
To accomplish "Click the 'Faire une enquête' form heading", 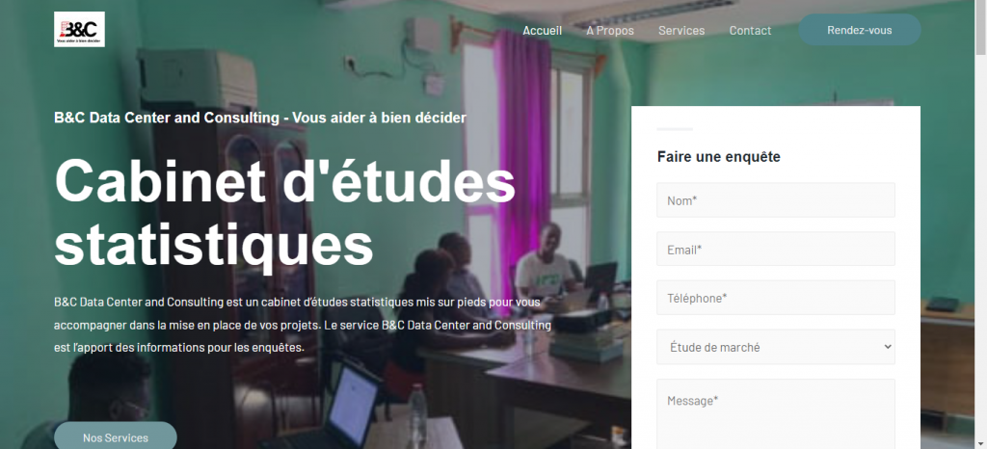I will point(718,157).
